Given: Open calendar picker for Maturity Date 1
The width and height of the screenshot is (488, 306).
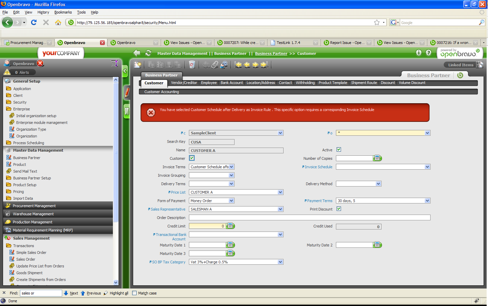Looking at the screenshot, I should (230, 245).
